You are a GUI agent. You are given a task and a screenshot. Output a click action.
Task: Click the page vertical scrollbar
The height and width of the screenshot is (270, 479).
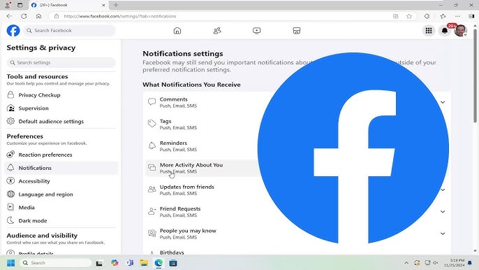(x=475, y=76)
